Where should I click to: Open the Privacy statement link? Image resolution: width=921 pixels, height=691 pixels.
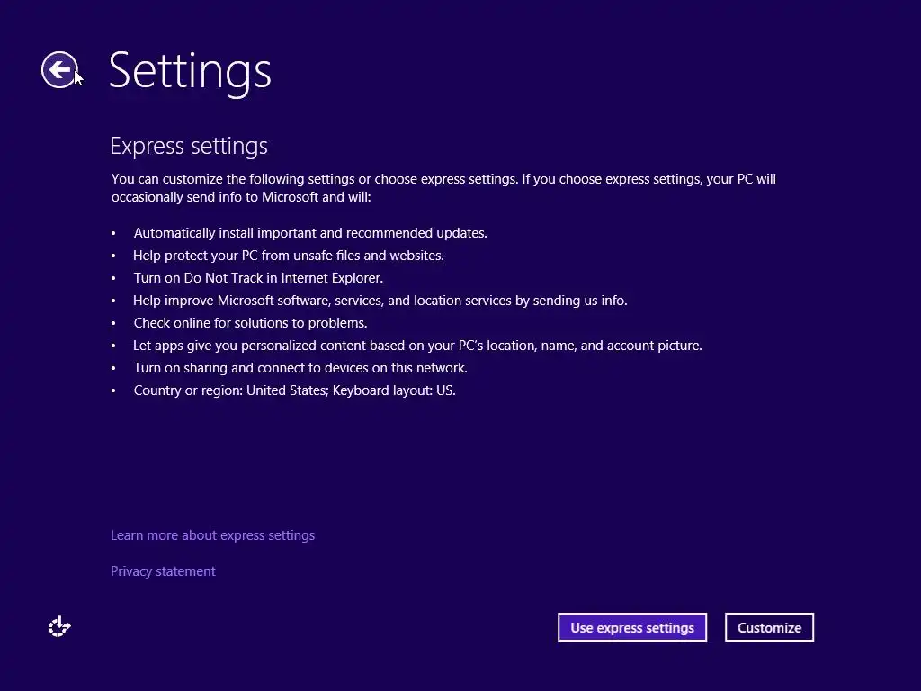(x=163, y=571)
